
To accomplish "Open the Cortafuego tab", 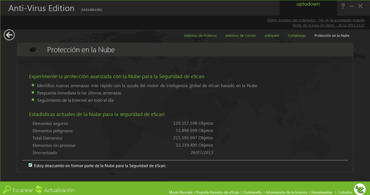I will (297, 35).
